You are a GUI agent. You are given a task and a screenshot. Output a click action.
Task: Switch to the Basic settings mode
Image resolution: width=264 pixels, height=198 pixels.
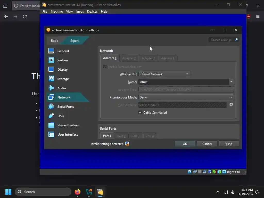pyautogui.click(x=54, y=40)
